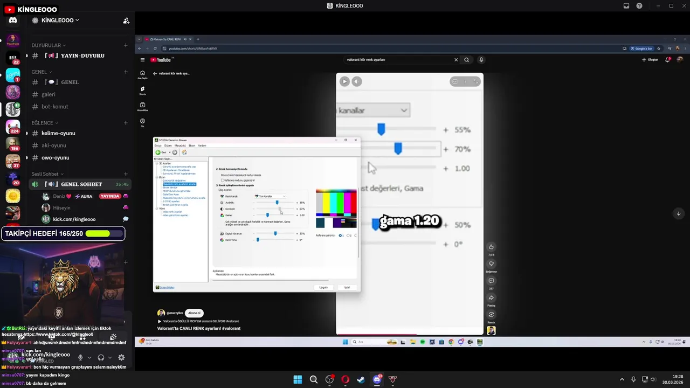This screenshot has height=388, width=690.
Task: Select Referans görüntü option 2 radio
Action: coord(348,235)
